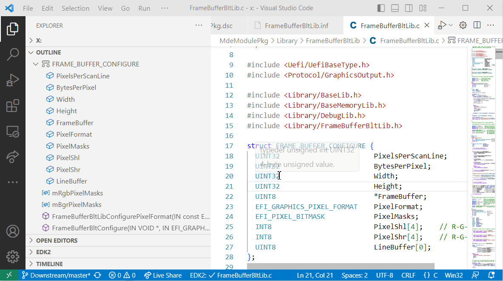Image resolution: width=503 pixels, height=281 pixels.
Task: Click Library in breadcrumb
Action: click(287, 41)
